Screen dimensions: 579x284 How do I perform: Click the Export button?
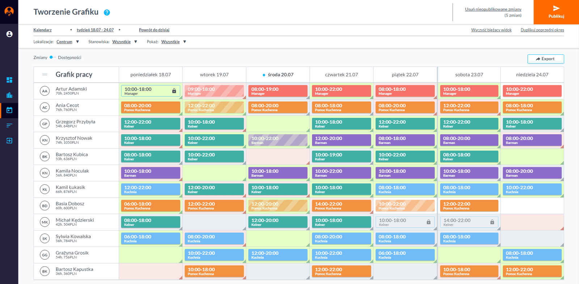click(545, 59)
